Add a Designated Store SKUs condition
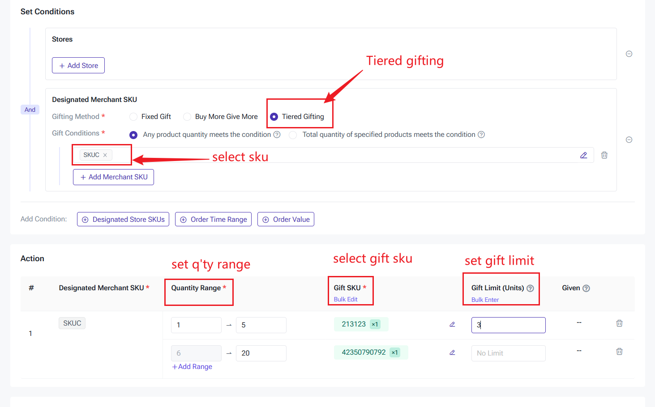Screen dimensions: 655x407 coord(123,219)
